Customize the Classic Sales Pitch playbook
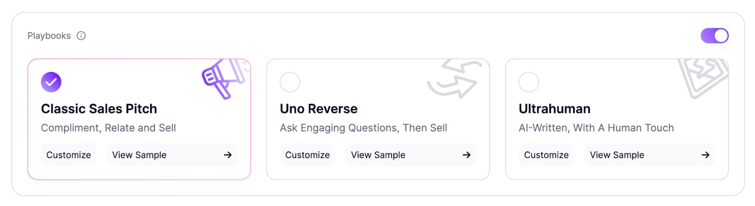755x206 pixels. (x=68, y=155)
